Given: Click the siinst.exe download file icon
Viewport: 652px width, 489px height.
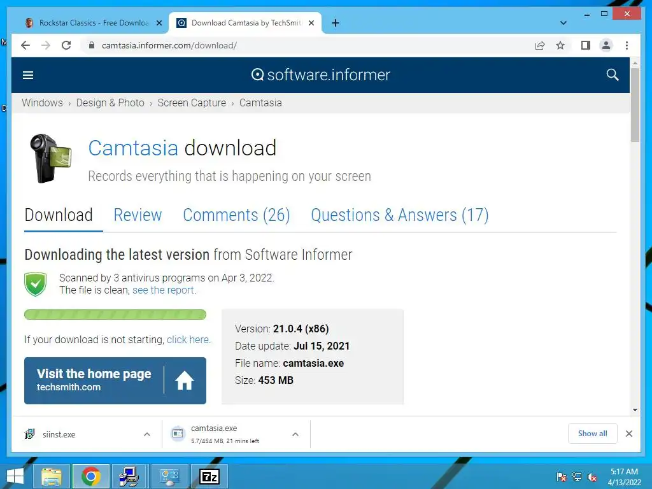Looking at the screenshot, I should [x=29, y=434].
